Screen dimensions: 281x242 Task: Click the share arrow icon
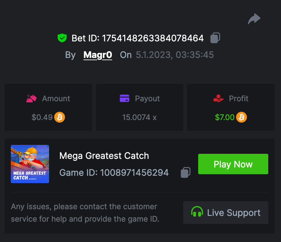click(254, 19)
